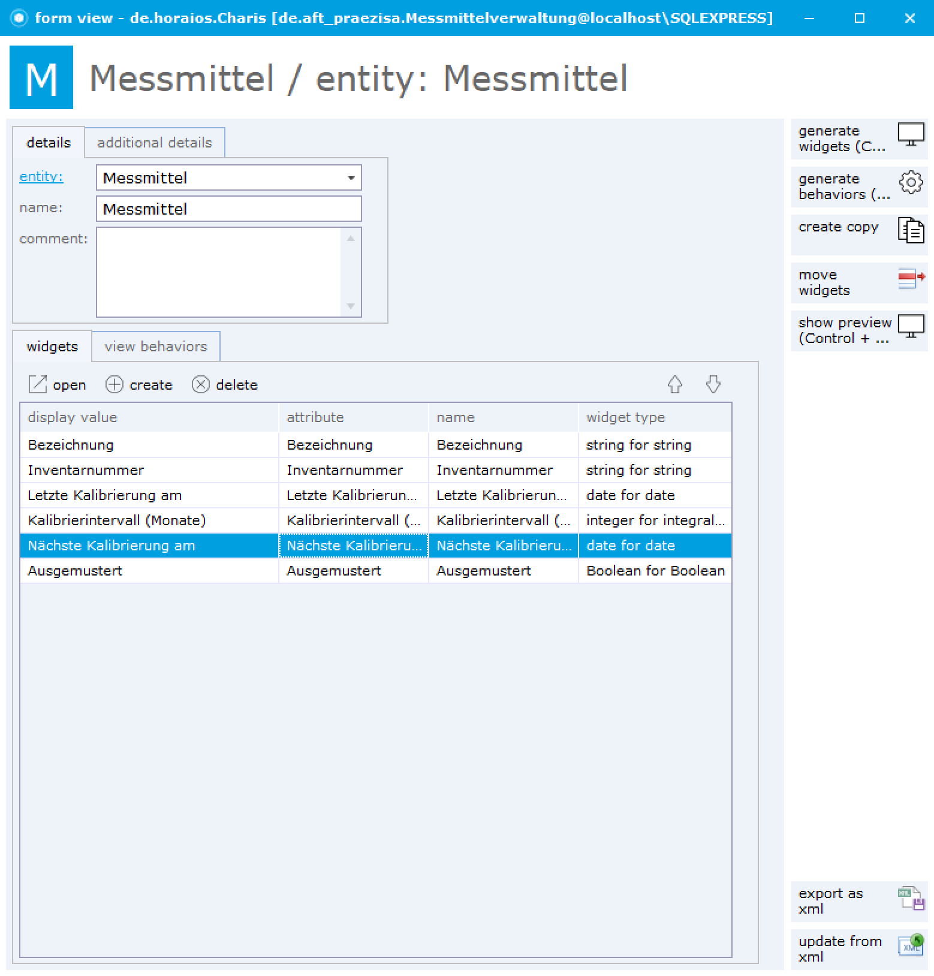Select the Ausgemustert display value row
The height and width of the screenshot is (976, 934).
[149, 571]
